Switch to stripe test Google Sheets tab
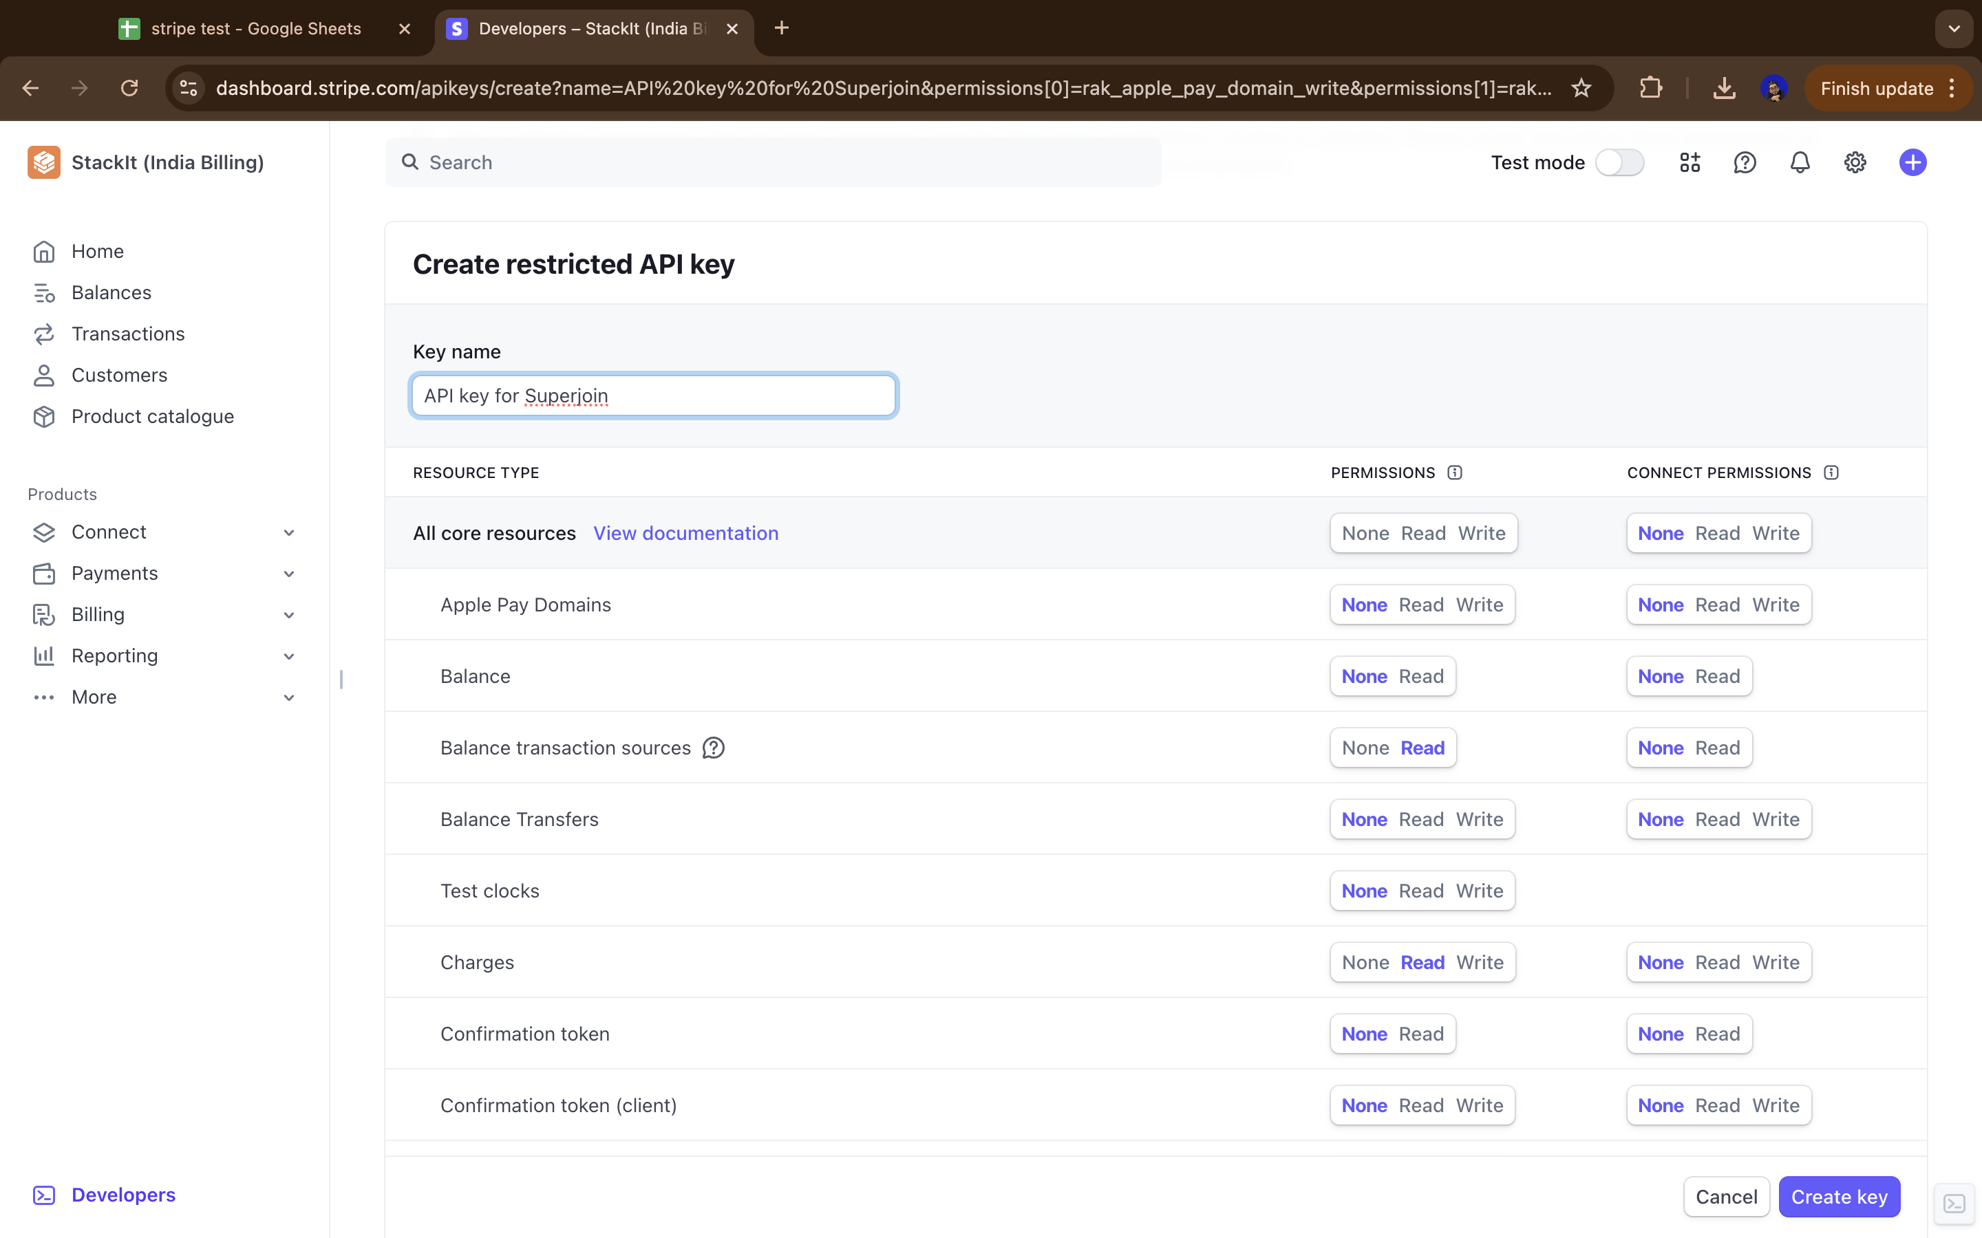The image size is (1982, 1238). tap(255, 29)
